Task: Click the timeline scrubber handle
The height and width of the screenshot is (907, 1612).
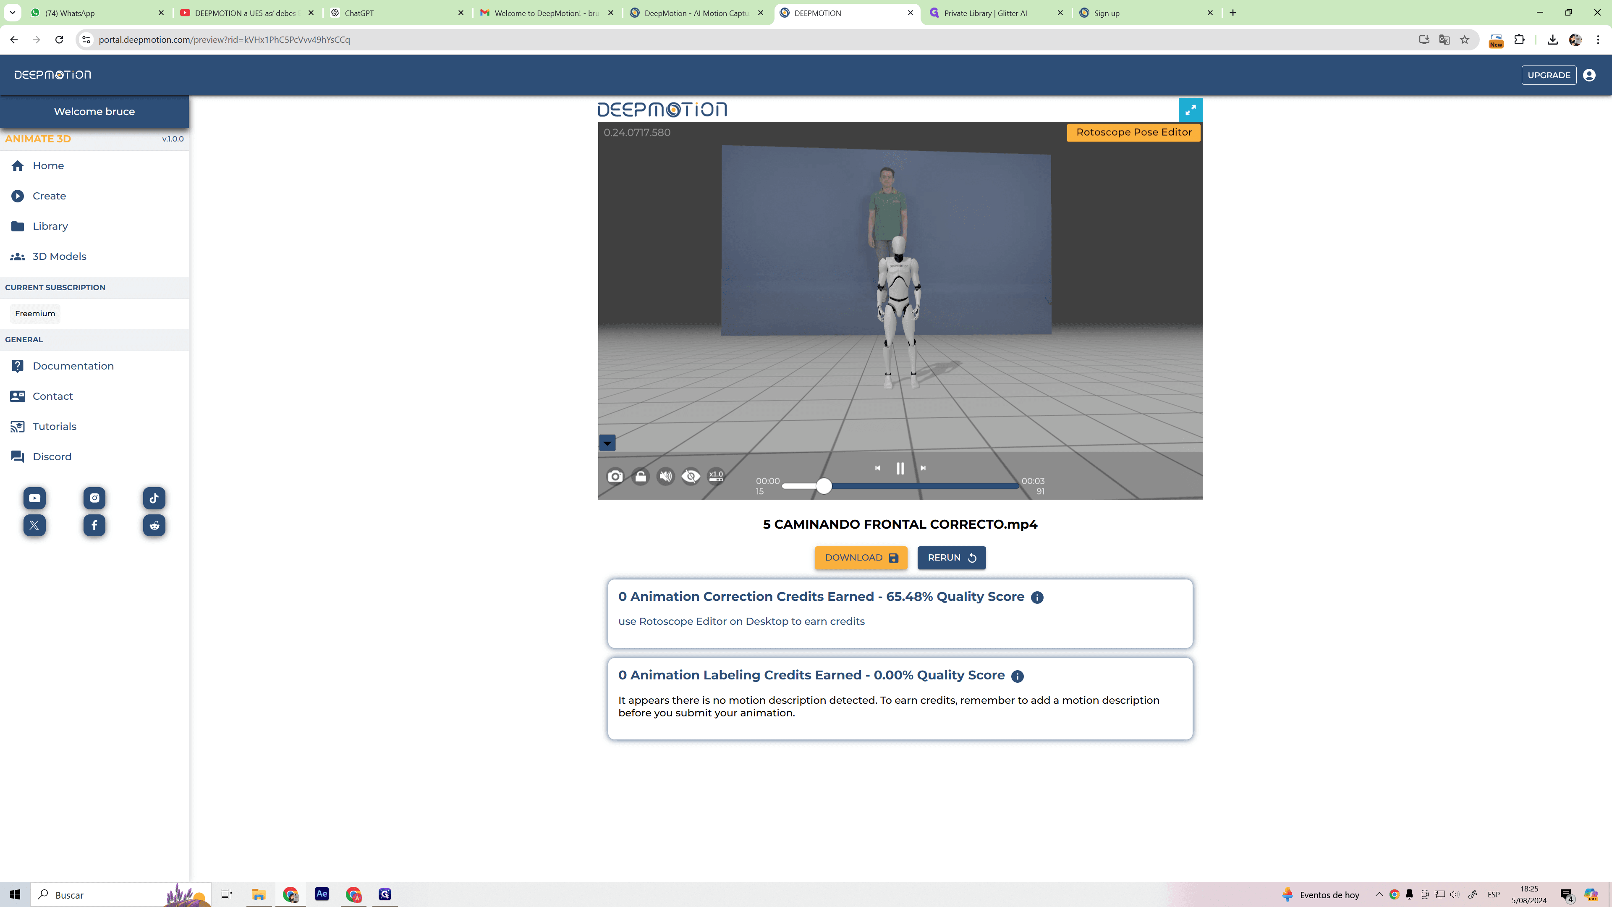Action: [824, 486]
